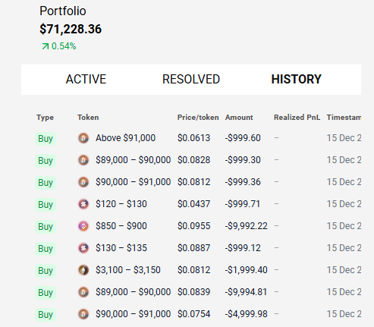Click Buy badge in $850 – $900 row
Image resolution: width=374 pixels, height=327 pixels.
tap(46, 227)
